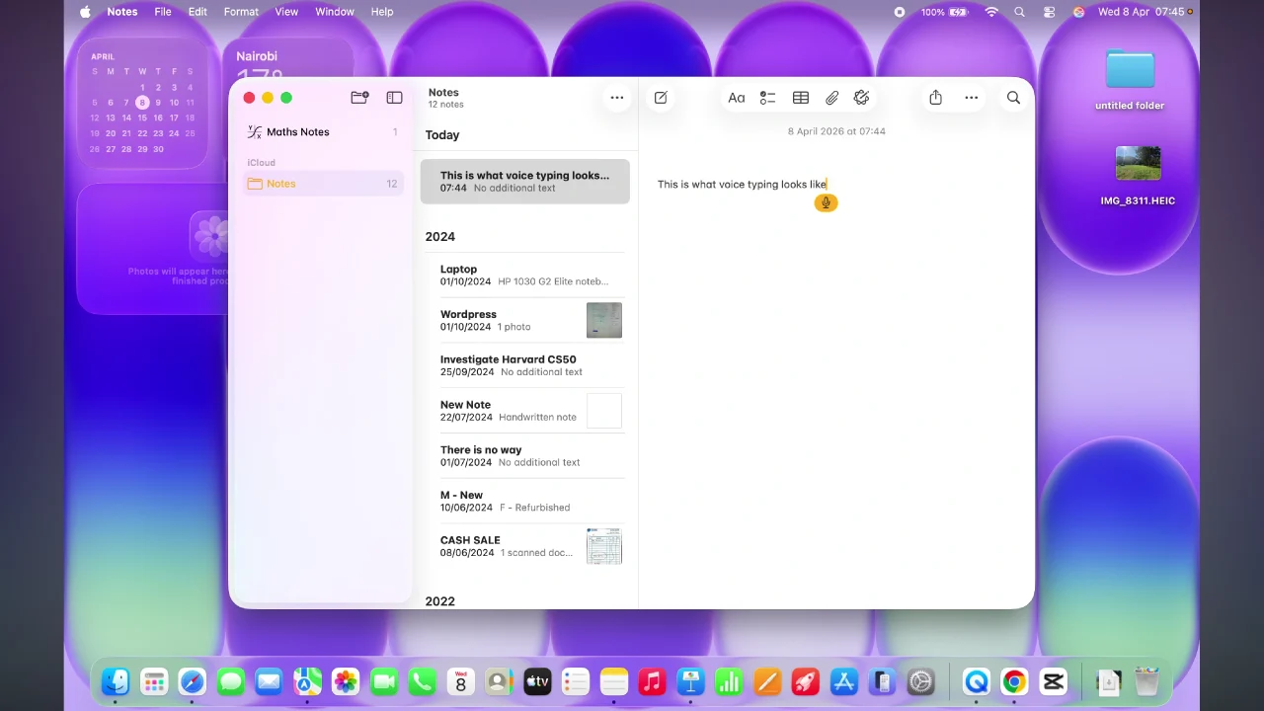Search notes using the magnifying glass
The width and height of the screenshot is (1264, 711).
[1013, 97]
